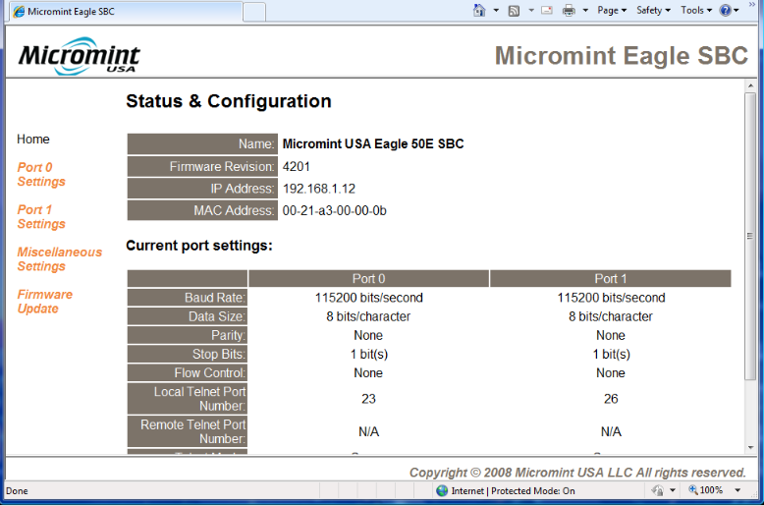Click the Print icon
The width and height of the screenshot is (764, 506).
569,11
